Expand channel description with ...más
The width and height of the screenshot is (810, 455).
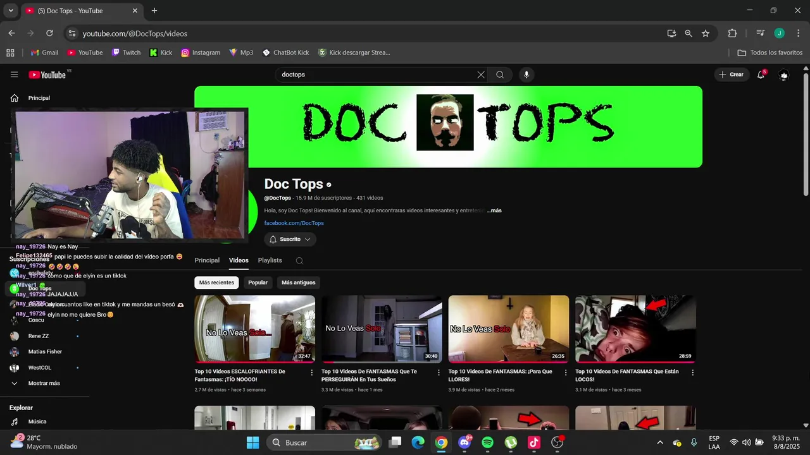(494, 210)
